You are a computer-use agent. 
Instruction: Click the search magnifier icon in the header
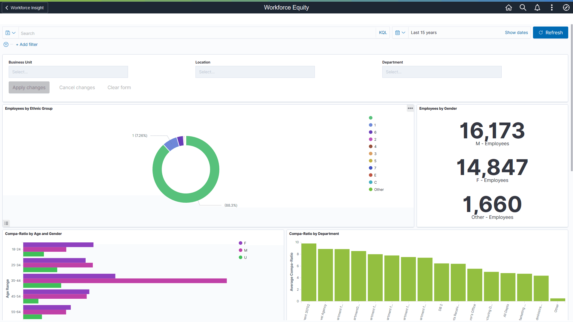tap(523, 7)
